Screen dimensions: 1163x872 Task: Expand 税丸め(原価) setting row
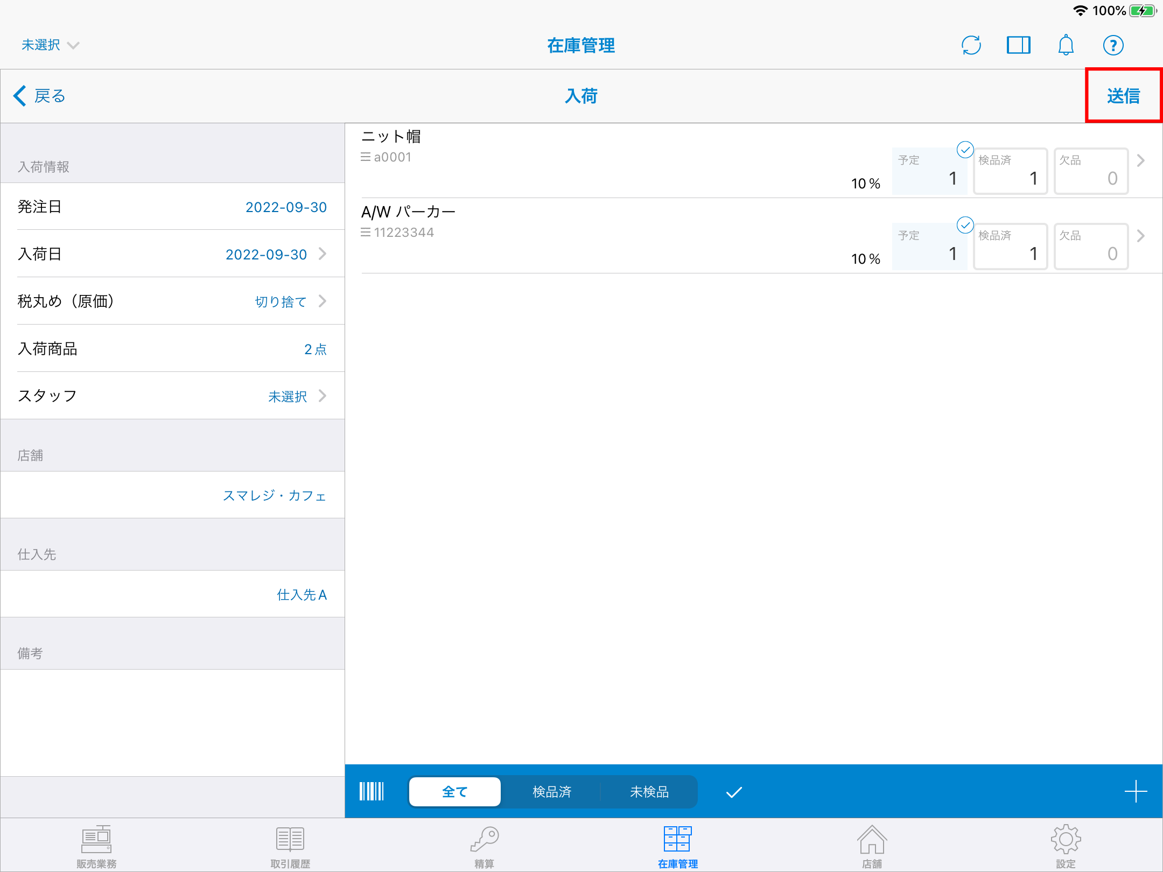(172, 301)
